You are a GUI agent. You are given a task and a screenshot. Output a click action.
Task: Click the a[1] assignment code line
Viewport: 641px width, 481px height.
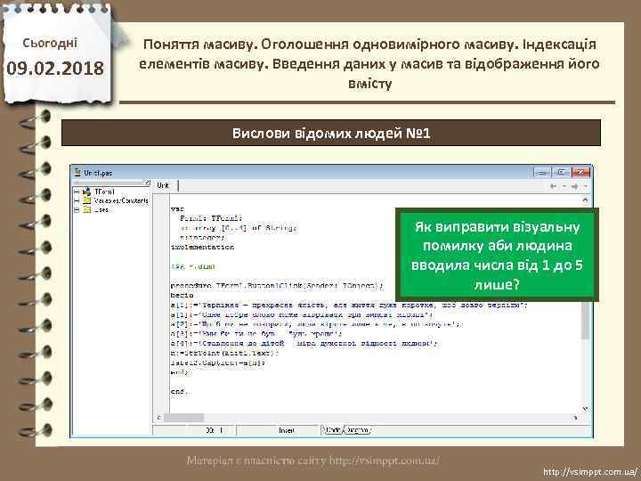click(302, 314)
